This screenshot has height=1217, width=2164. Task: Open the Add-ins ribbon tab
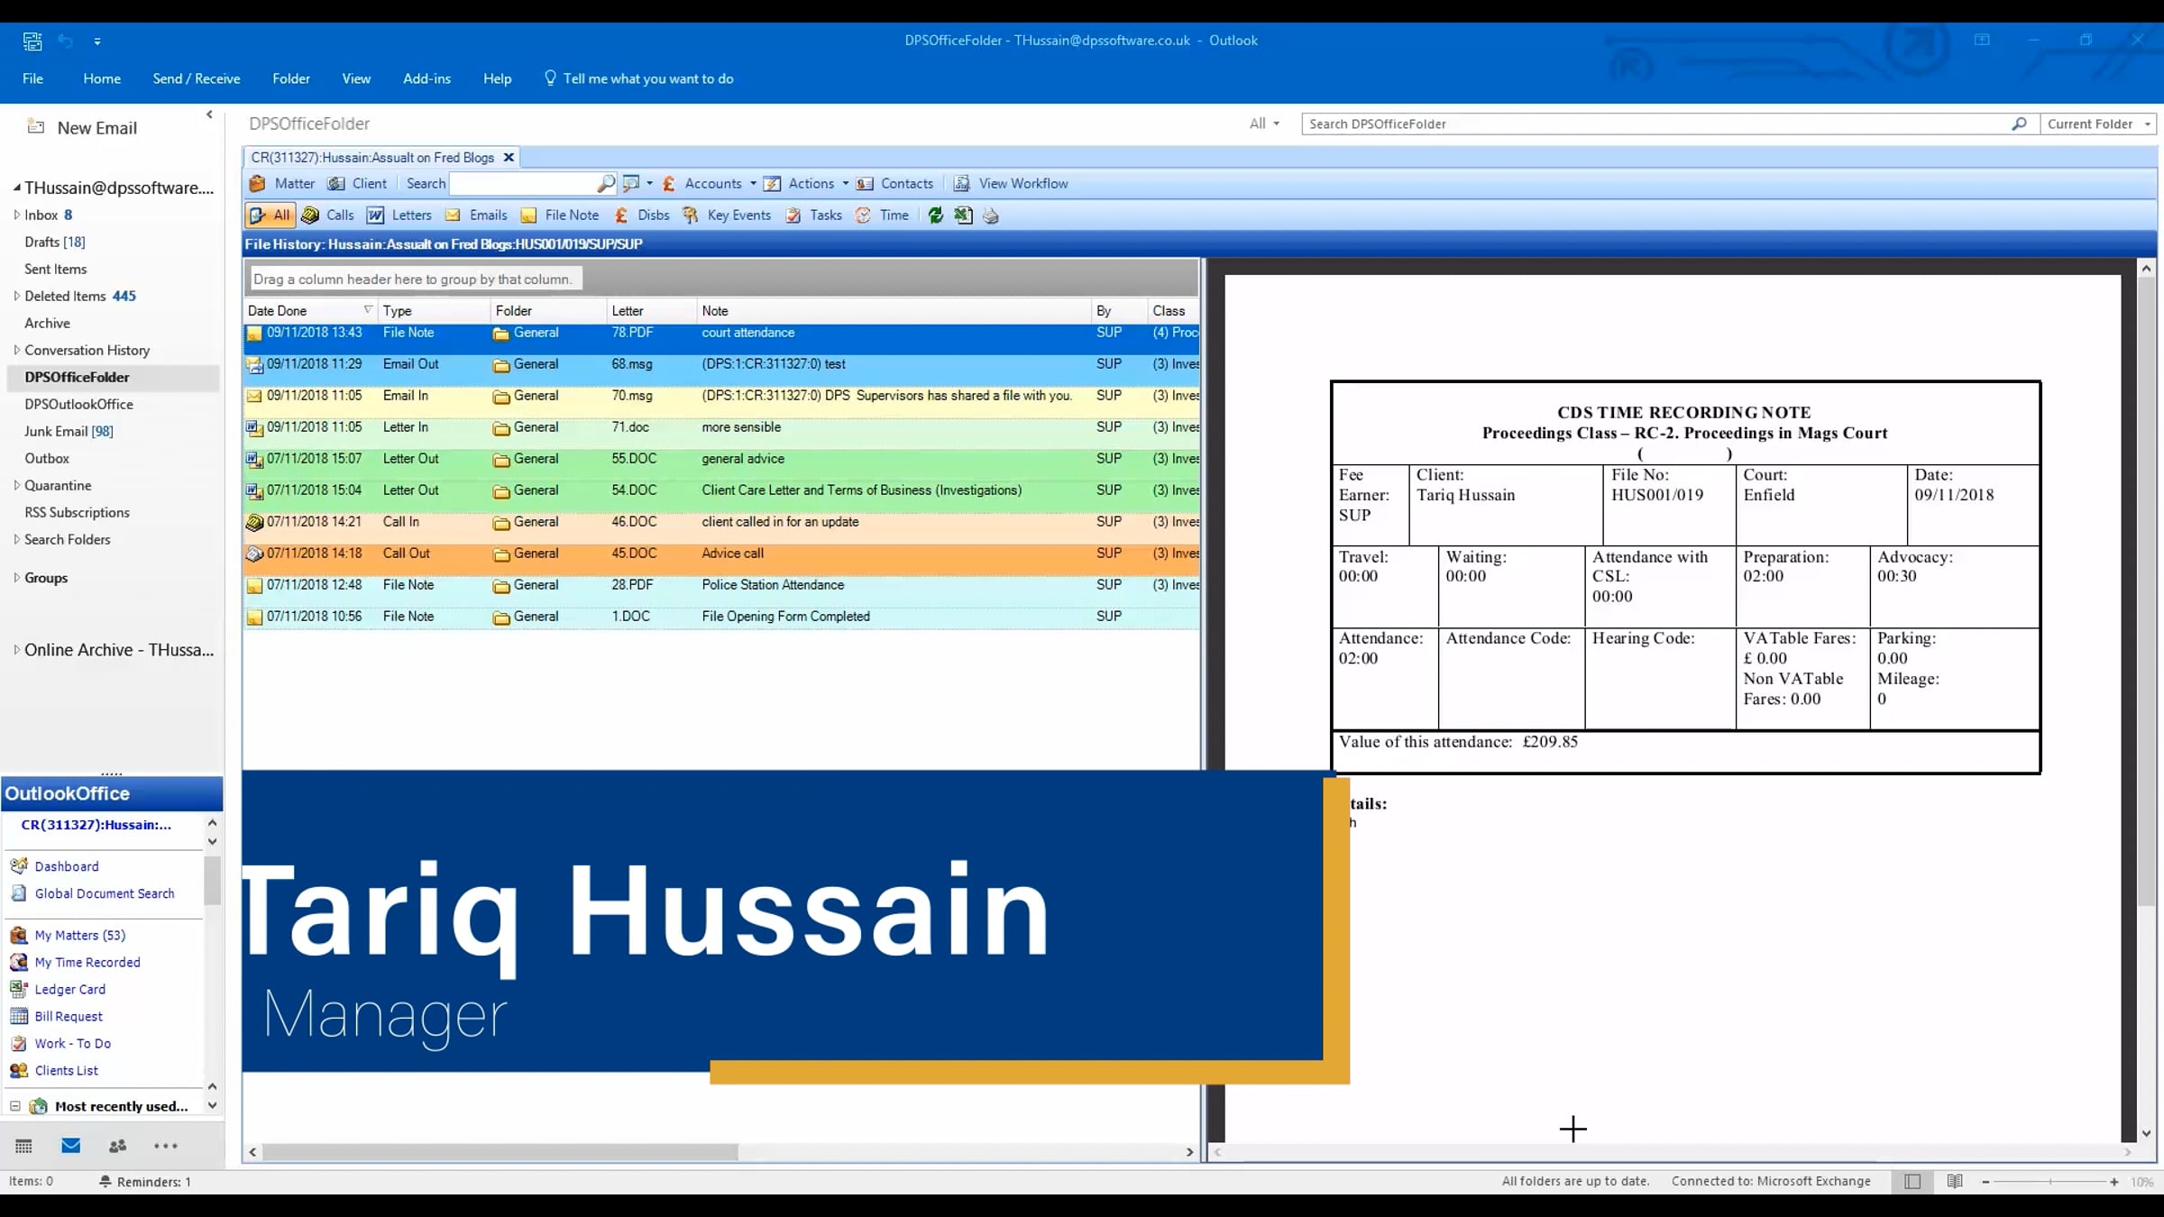click(x=426, y=78)
